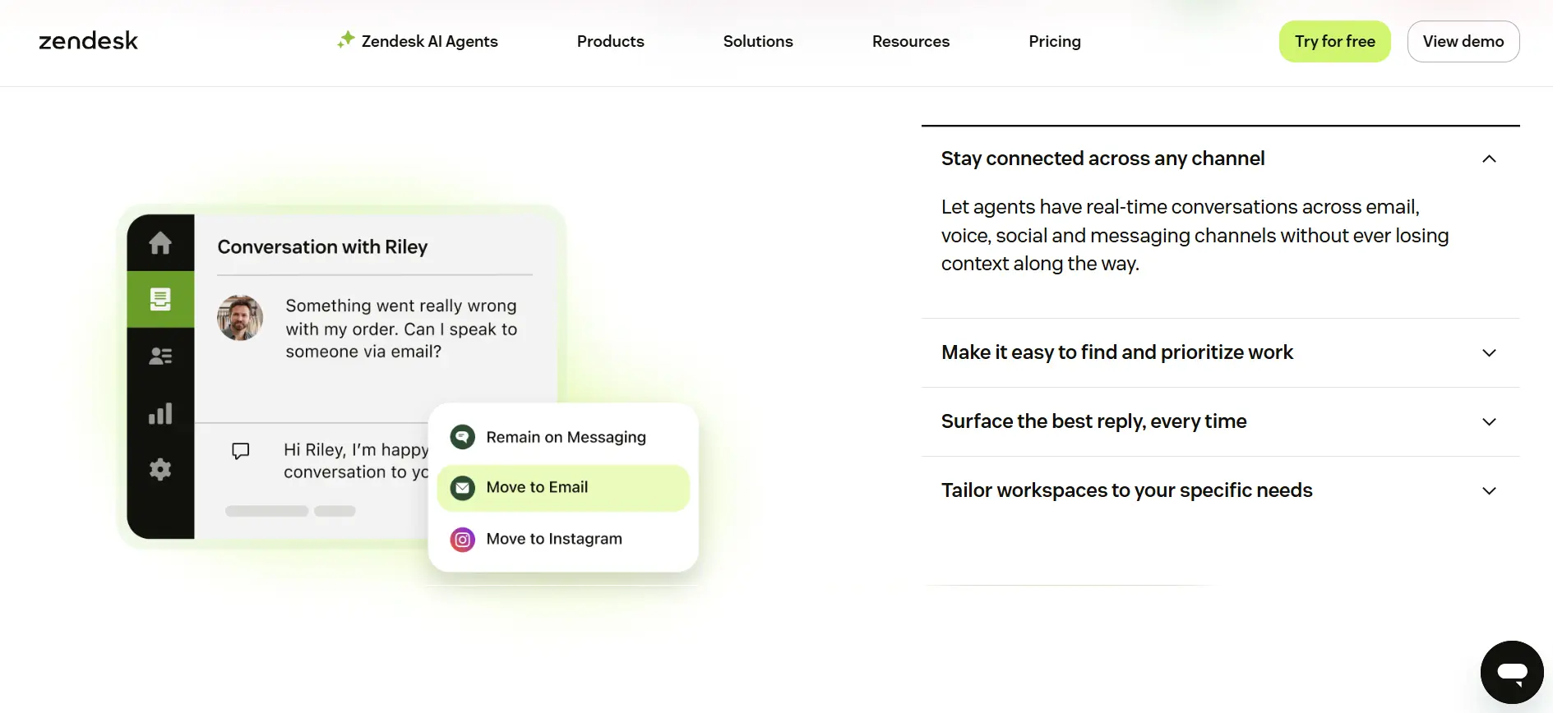Open the Pricing menu
This screenshot has height=713, width=1553.
(1055, 41)
